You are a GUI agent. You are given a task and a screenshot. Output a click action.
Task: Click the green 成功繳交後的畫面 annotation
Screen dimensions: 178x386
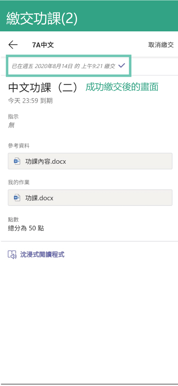(122, 87)
